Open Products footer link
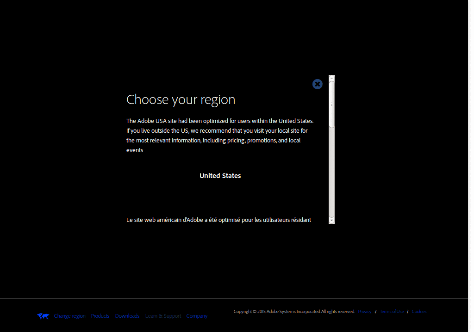 (100, 316)
